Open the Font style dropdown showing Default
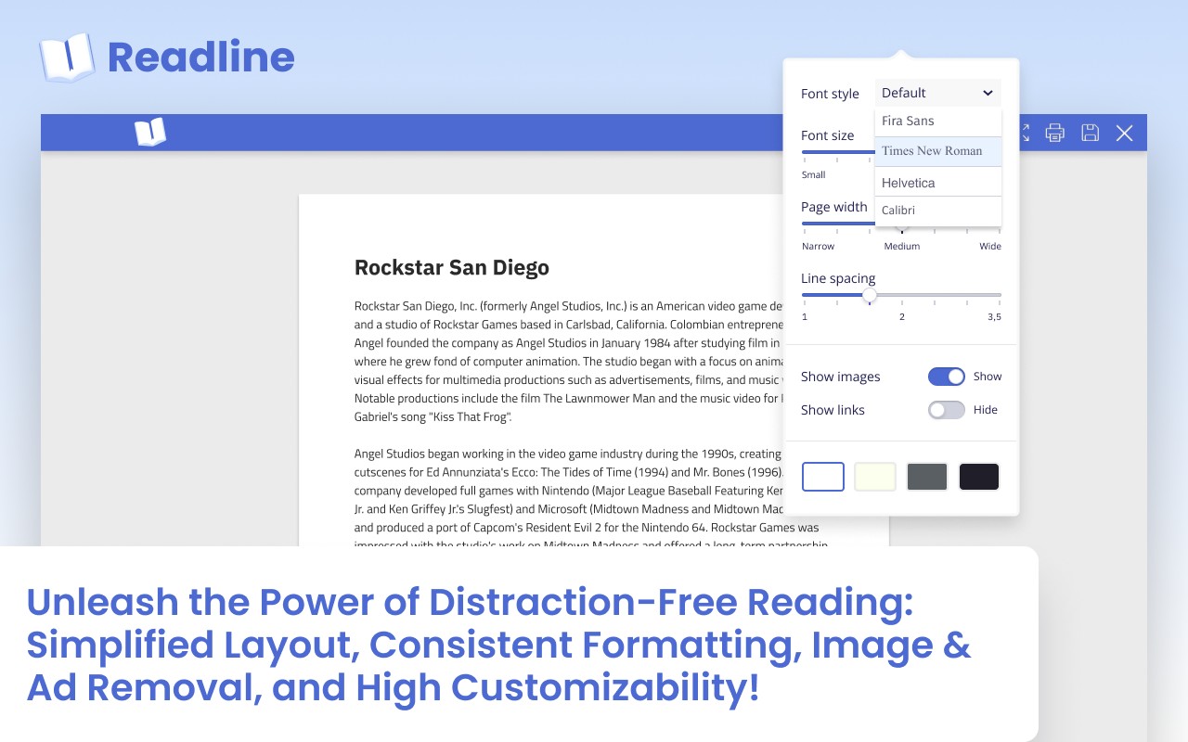 (937, 93)
